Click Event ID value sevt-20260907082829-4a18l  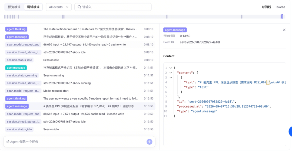[200, 42]
